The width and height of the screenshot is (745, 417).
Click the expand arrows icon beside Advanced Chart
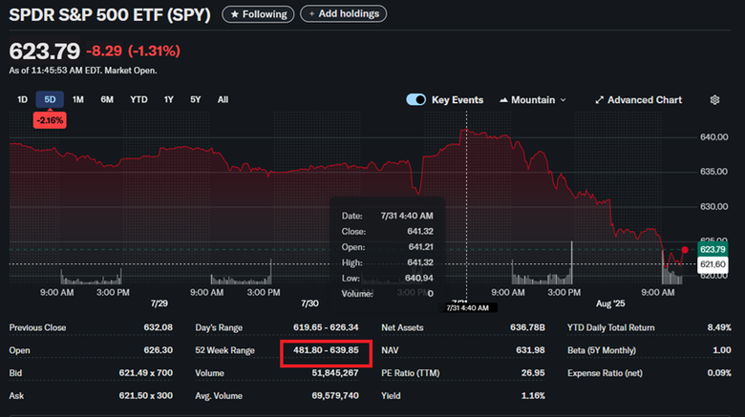599,100
